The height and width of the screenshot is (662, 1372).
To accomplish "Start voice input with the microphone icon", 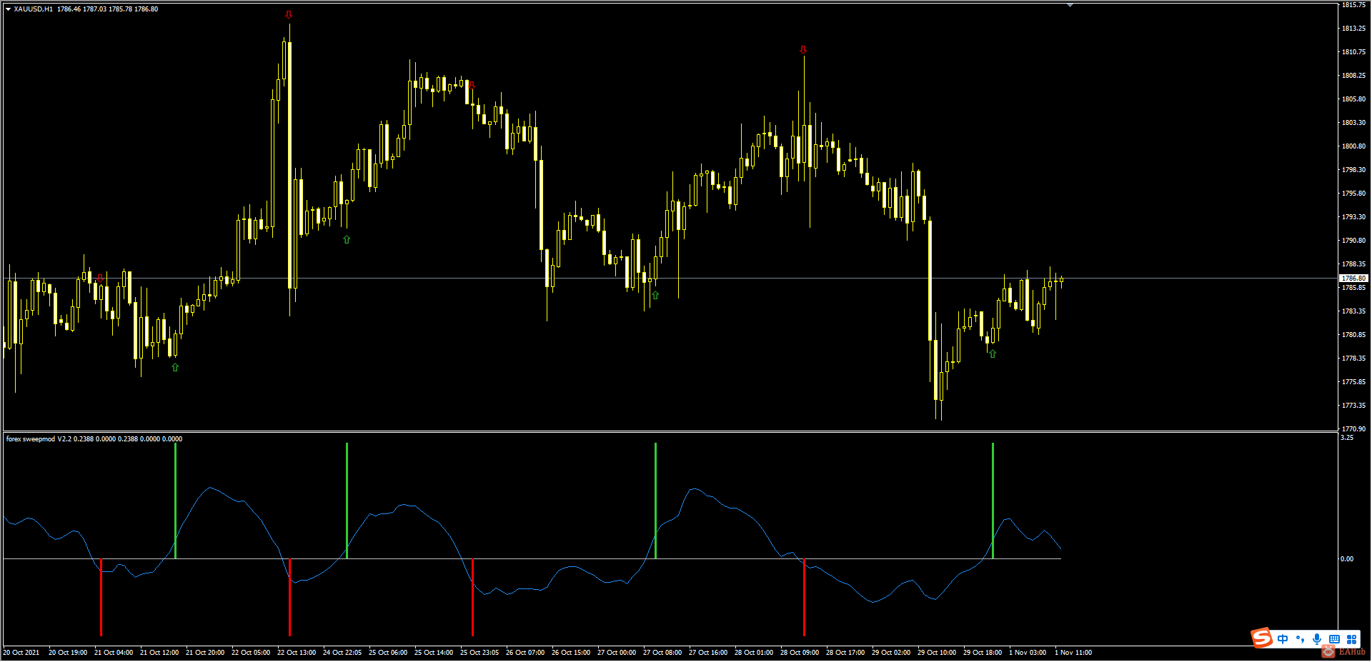I will point(1317,639).
